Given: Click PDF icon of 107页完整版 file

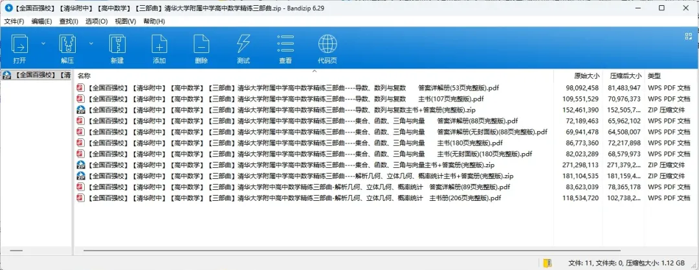Looking at the screenshot, I should coord(81,99).
